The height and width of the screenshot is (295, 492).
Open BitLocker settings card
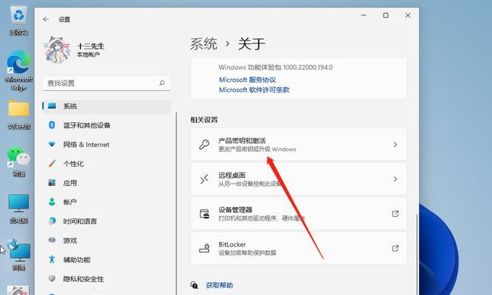tap(299, 248)
